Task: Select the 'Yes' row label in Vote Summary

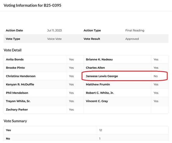Action: pos(8,130)
